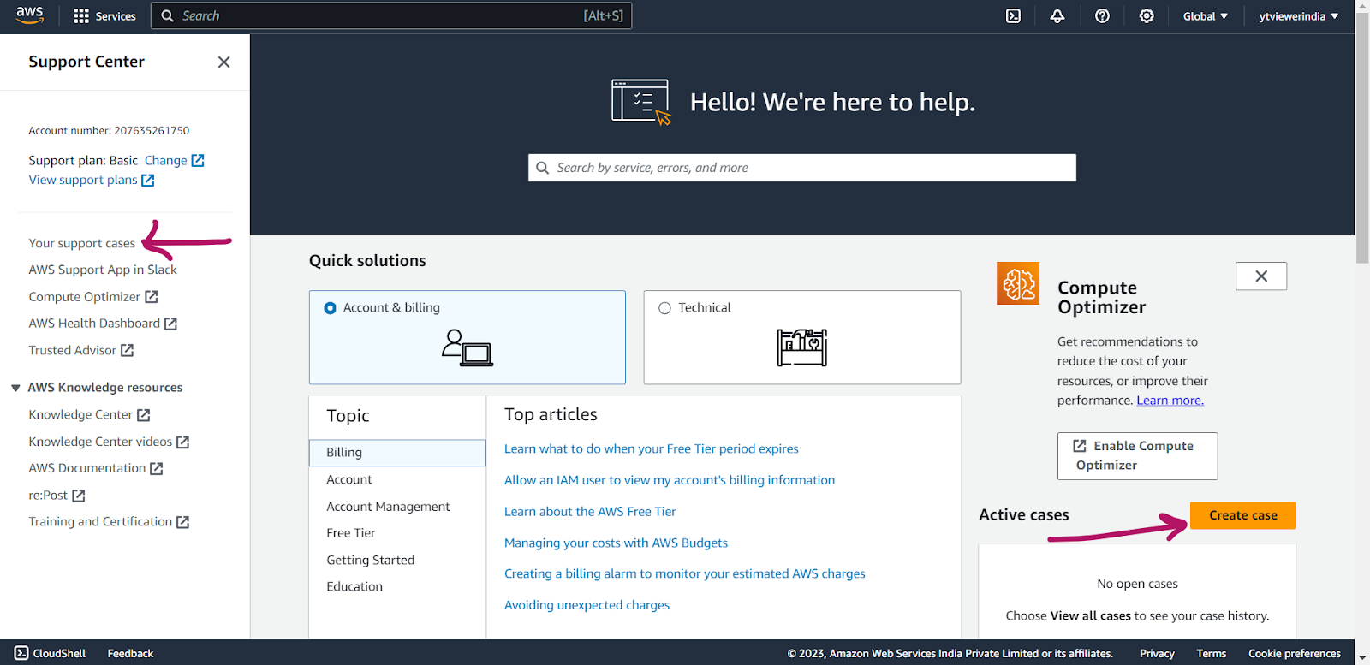1370x665 pixels.
Task: Click the Create case button
Action: click(x=1242, y=515)
